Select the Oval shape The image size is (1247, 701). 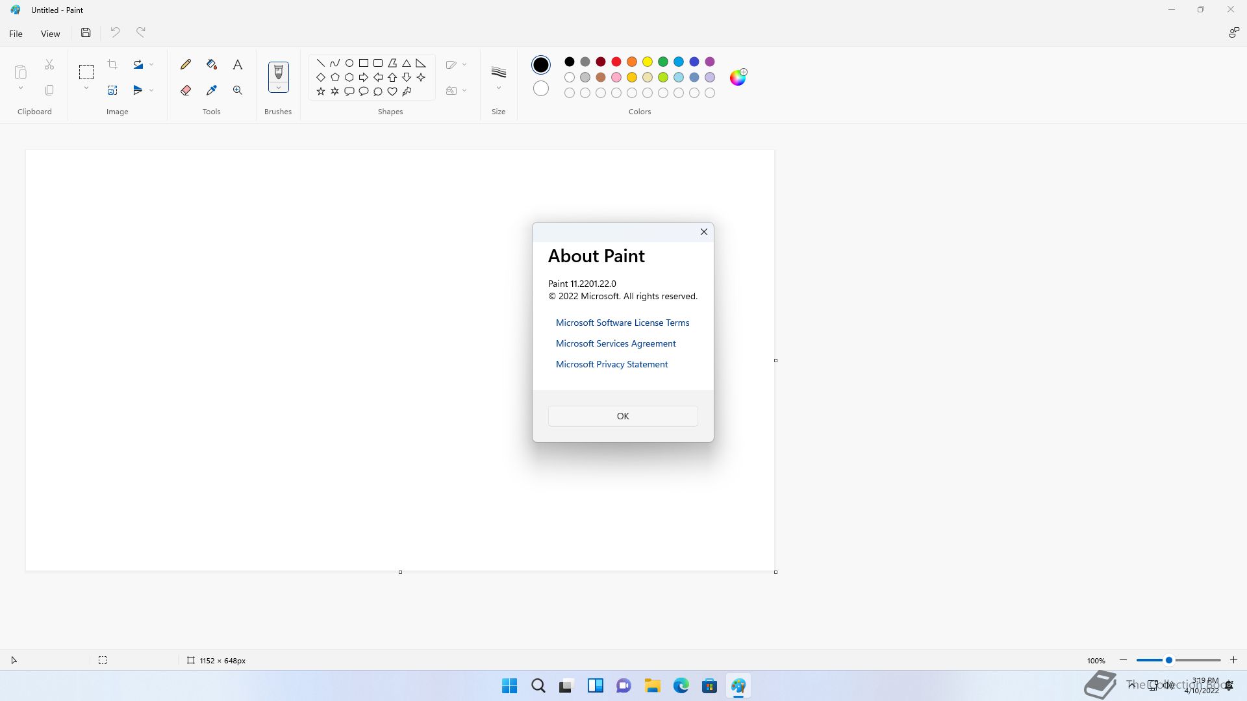click(x=349, y=63)
